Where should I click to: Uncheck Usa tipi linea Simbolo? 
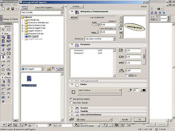tap(71, 99)
